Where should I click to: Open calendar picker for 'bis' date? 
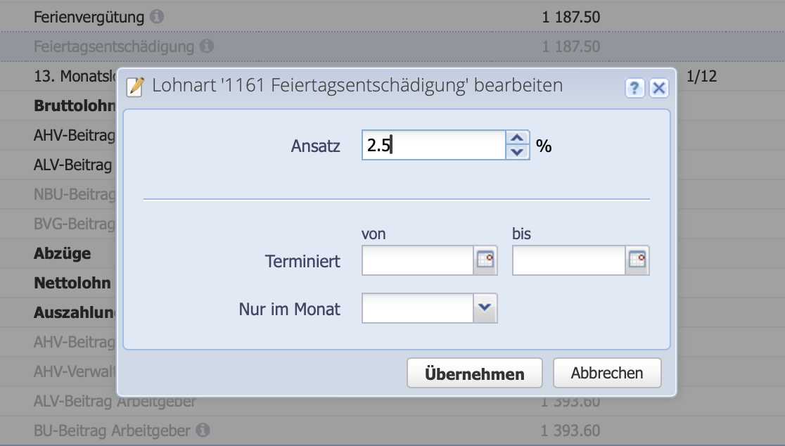click(636, 260)
